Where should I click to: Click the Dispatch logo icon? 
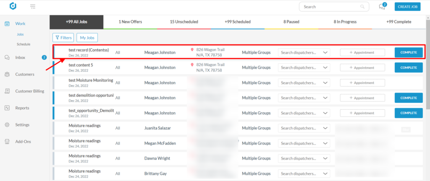[x=13, y=7]
